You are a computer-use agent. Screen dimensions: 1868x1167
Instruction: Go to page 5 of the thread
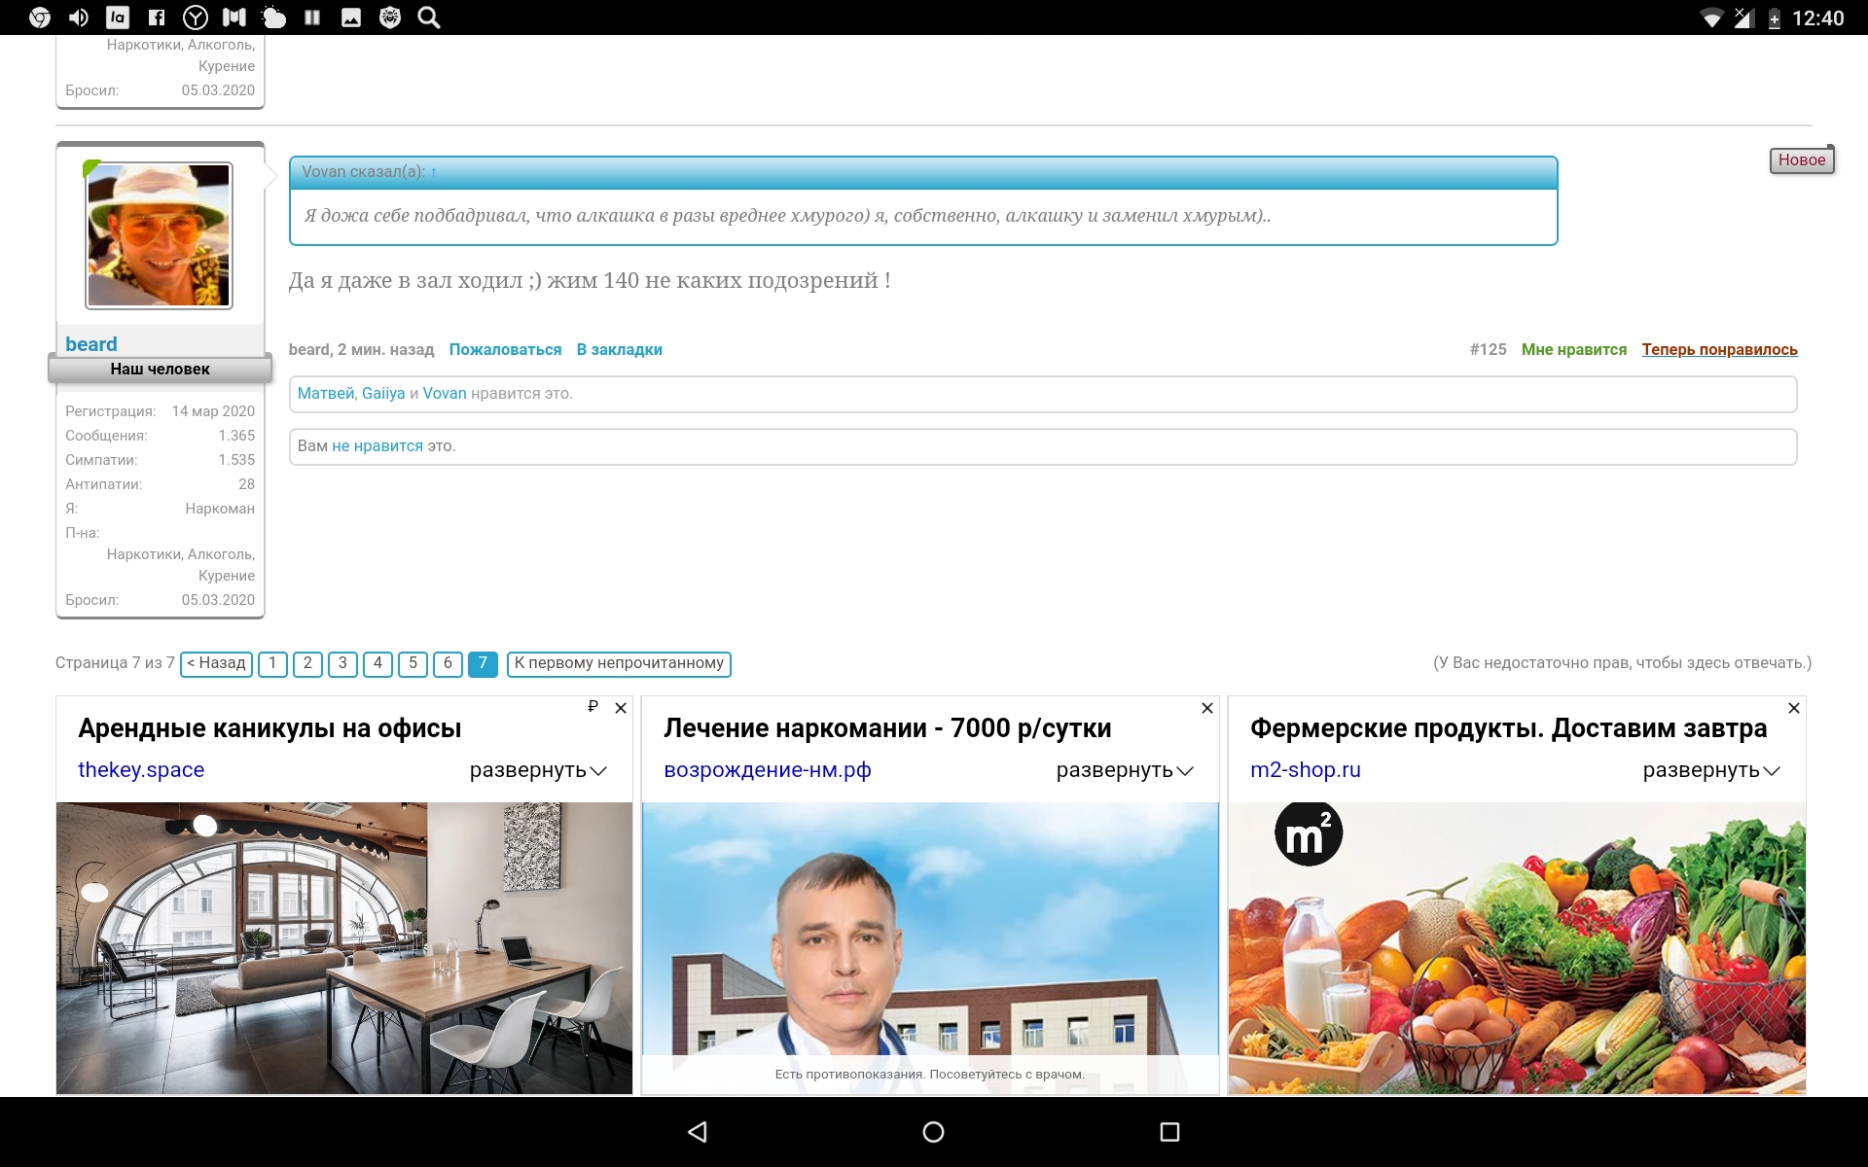pyautogui.click(x=413, y=663)
